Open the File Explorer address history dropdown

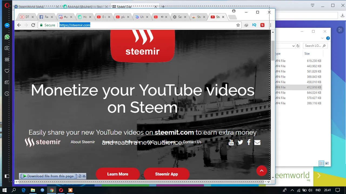294,46
